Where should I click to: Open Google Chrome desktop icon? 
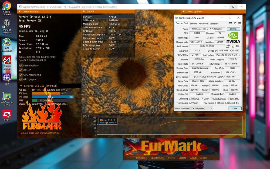click(x=7, y=8)
